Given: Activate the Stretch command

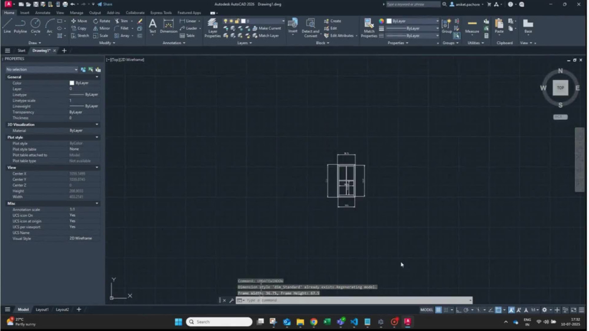Looking at the screenshot, I should click(x=80, y=36).
